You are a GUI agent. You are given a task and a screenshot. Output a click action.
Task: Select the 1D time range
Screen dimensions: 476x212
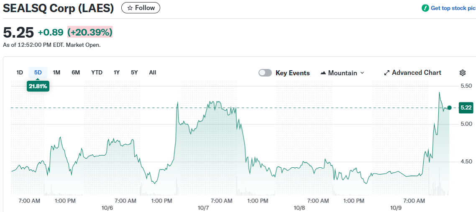20,72
